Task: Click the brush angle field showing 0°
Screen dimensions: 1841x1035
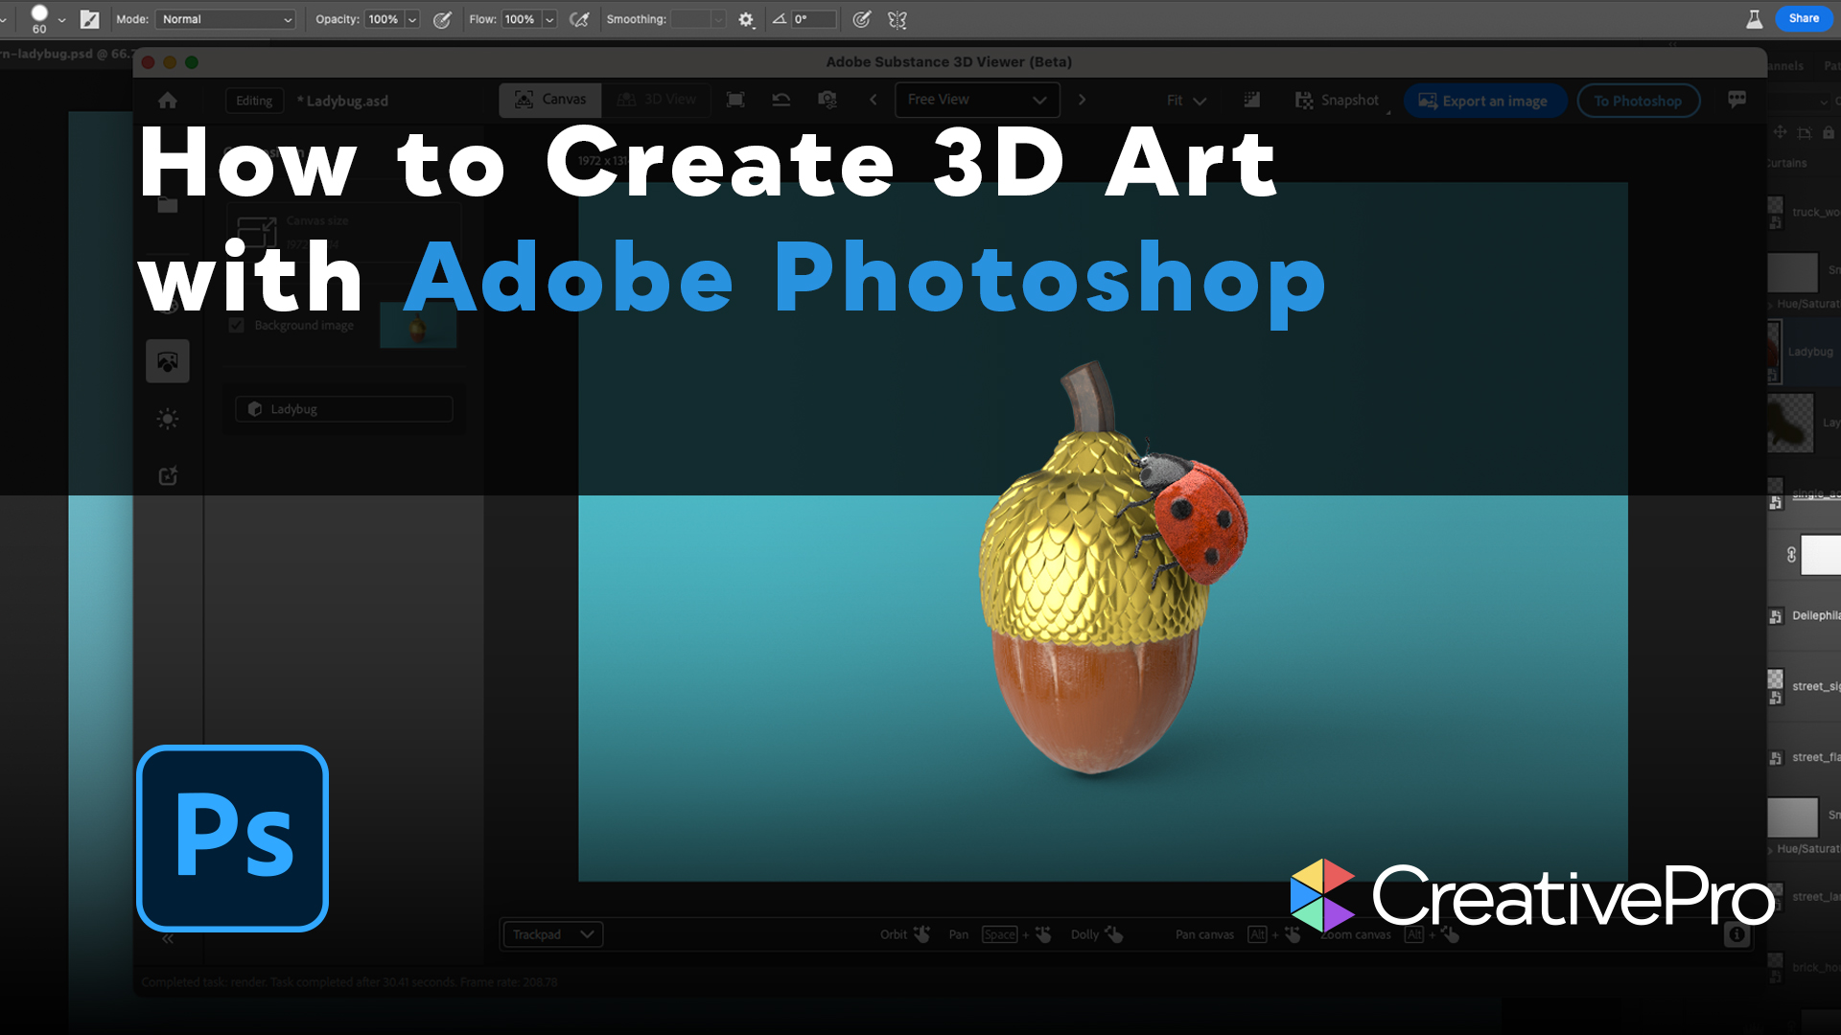Action: click(x=814, y=19)
